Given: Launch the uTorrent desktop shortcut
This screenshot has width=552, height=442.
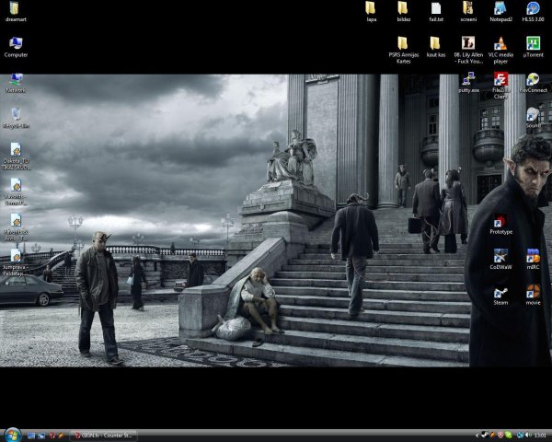Looking at the screenshot, I should [x=533, y=43].
